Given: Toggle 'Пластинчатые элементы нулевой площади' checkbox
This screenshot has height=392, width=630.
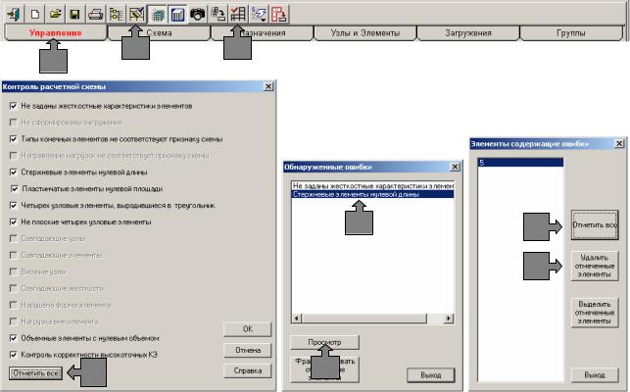Looking at the screenshot, I should tap(15, 188).
